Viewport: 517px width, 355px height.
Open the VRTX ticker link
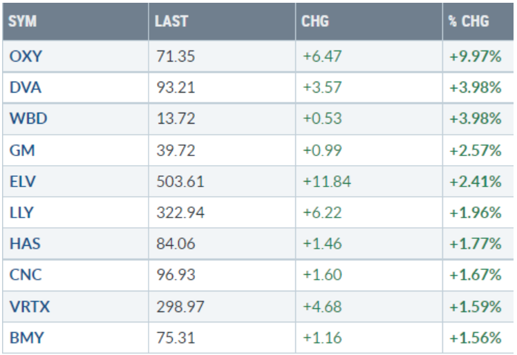28,306
